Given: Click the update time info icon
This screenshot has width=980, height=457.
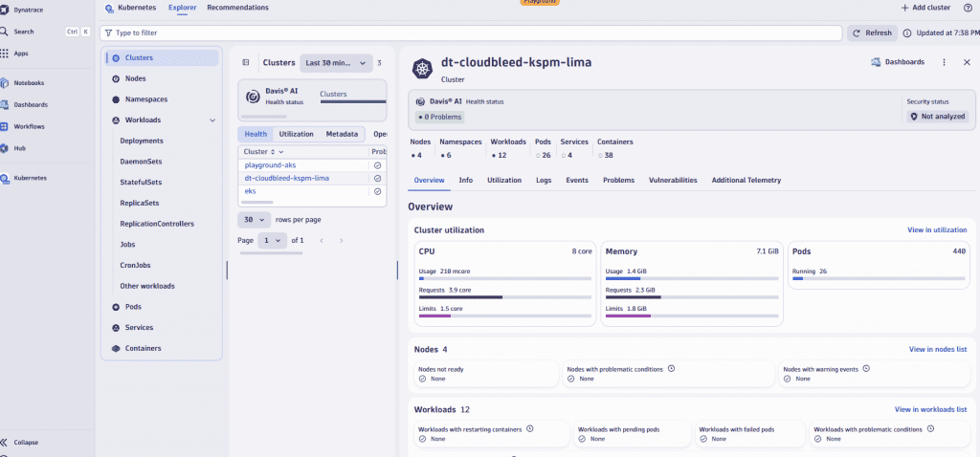Looking at the screenshot, I should tap(907, 33).
